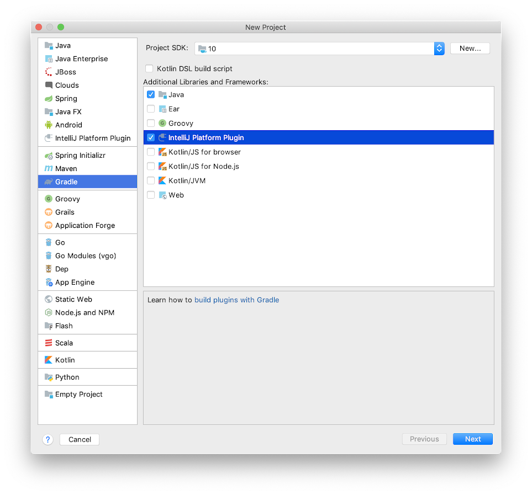This screenshot has width=532, height=495.
Task: Enable Kotlin DSL build script checkbox
Action: tap(149, 68)
